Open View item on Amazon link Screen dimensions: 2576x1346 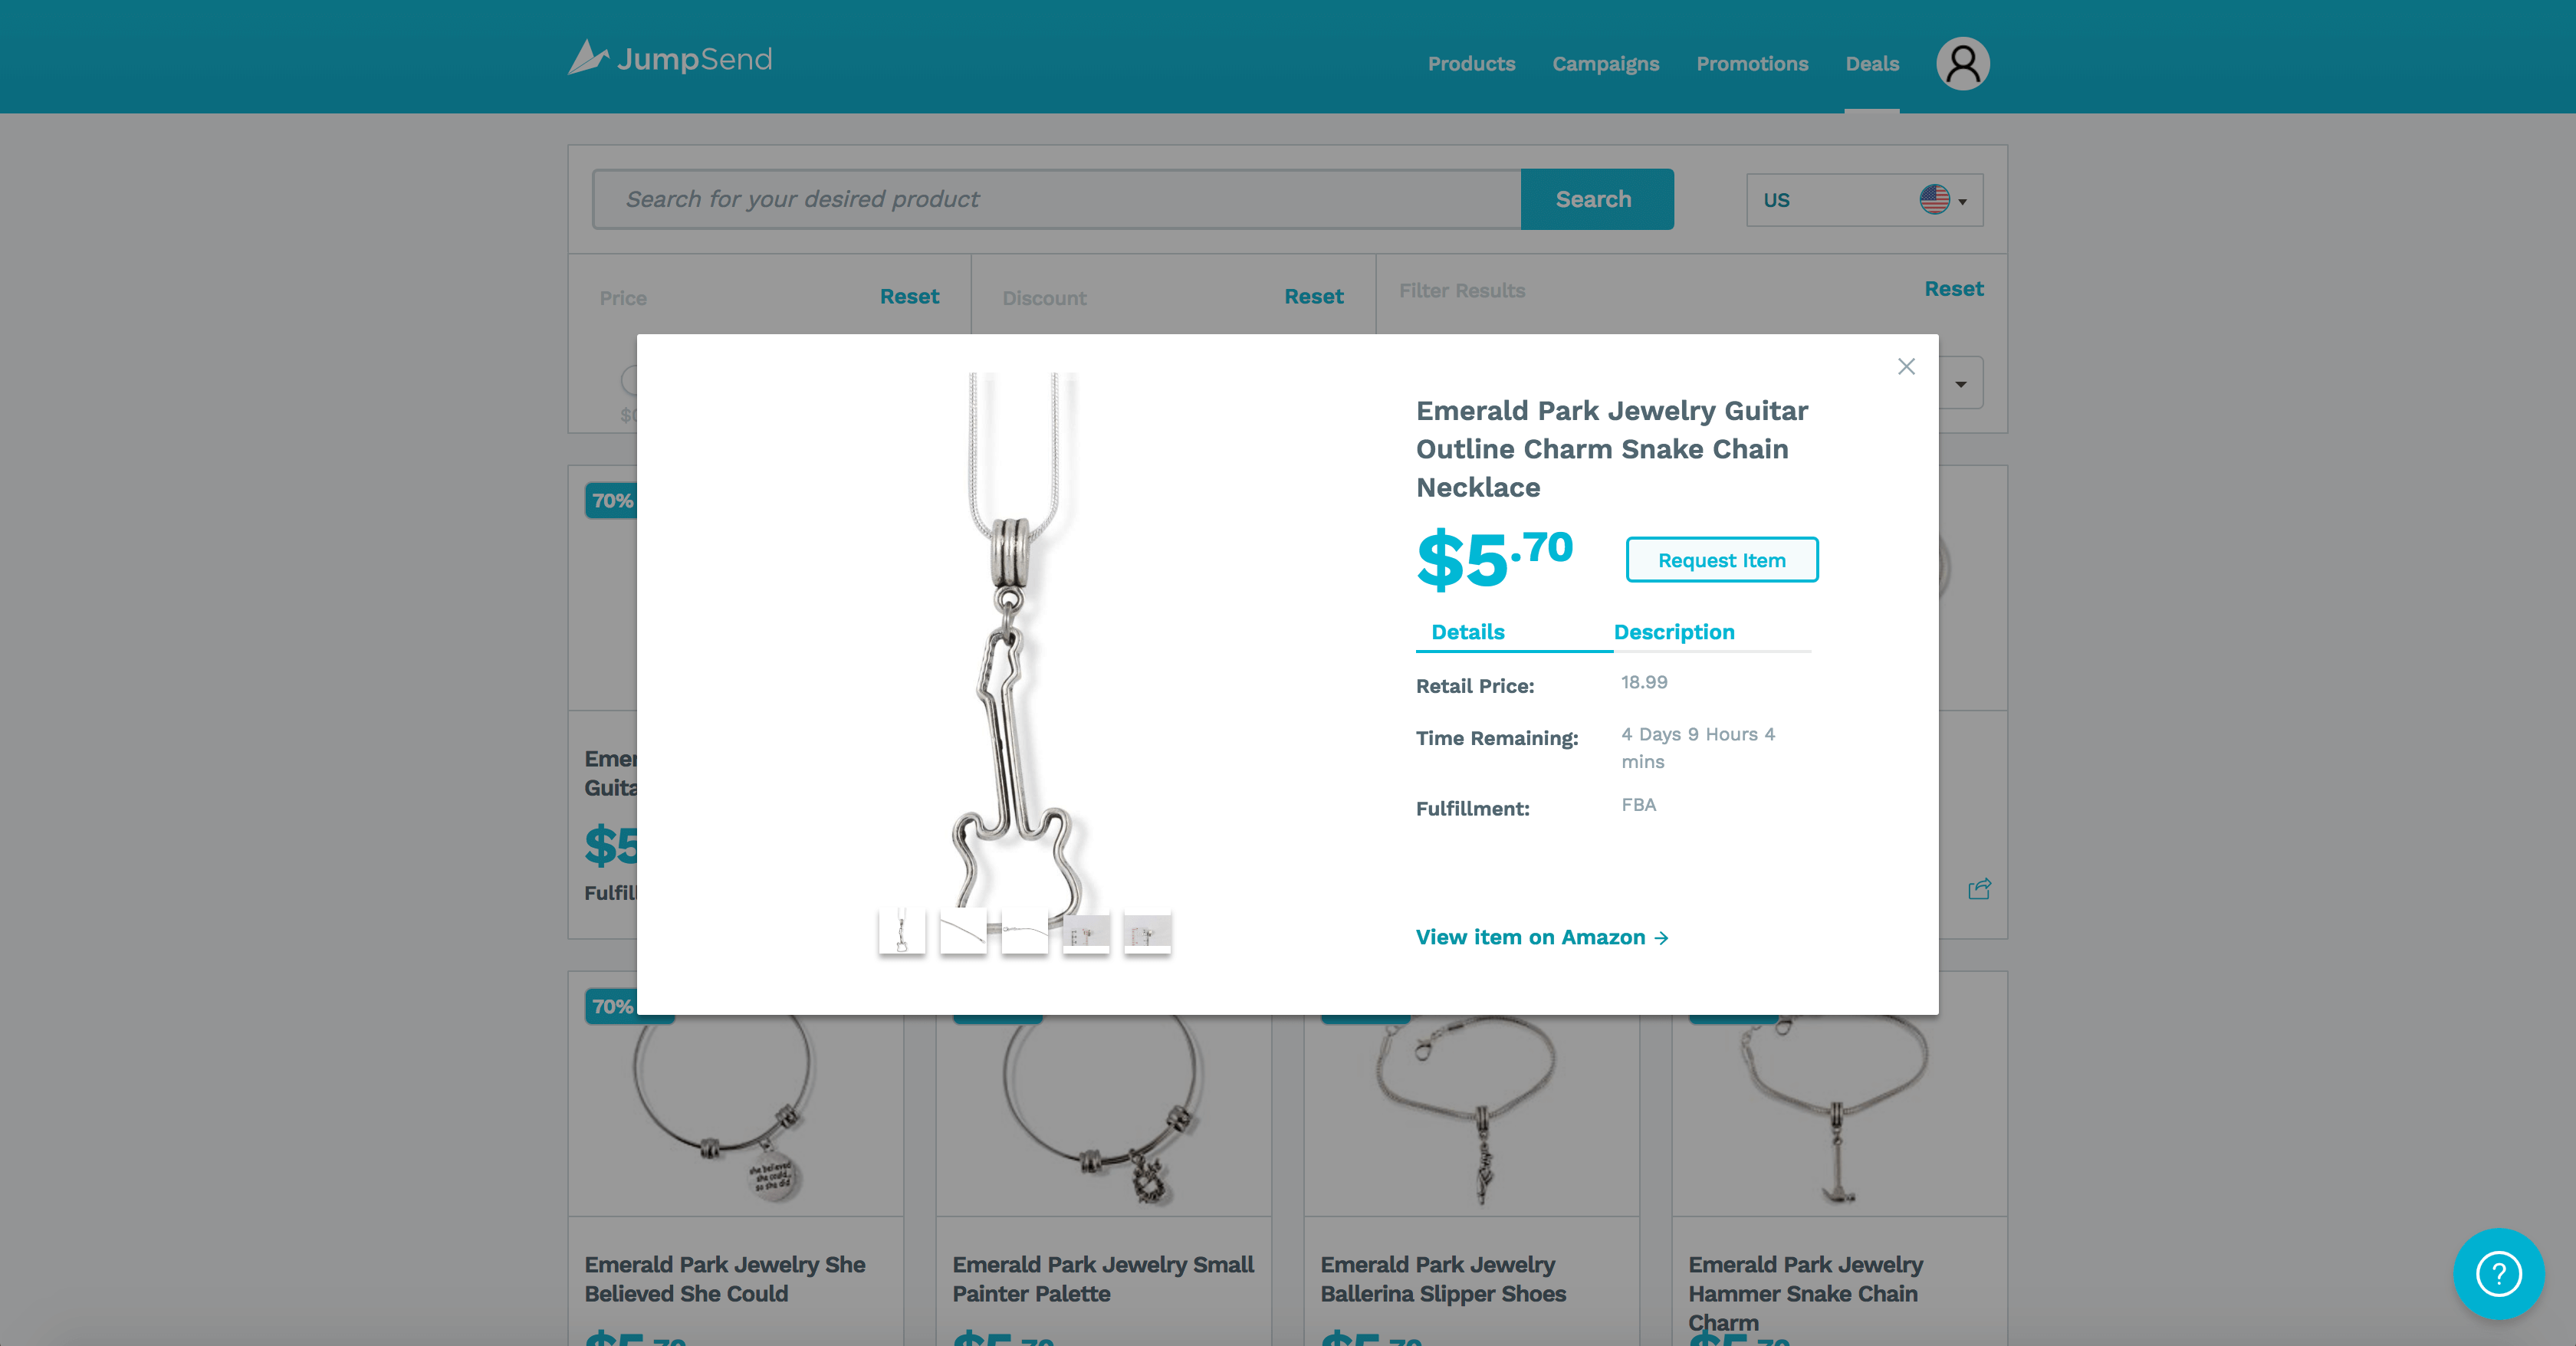(1541, 937)
